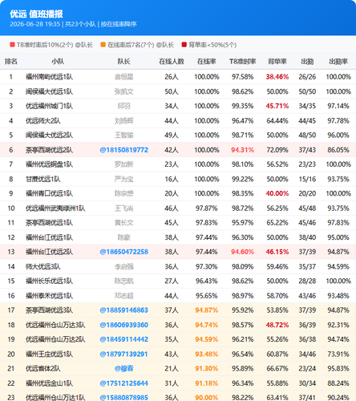Click the orange 93.48% 在线率 value
Viewport: 356px width, 401px height.
(x=207, y=354)
